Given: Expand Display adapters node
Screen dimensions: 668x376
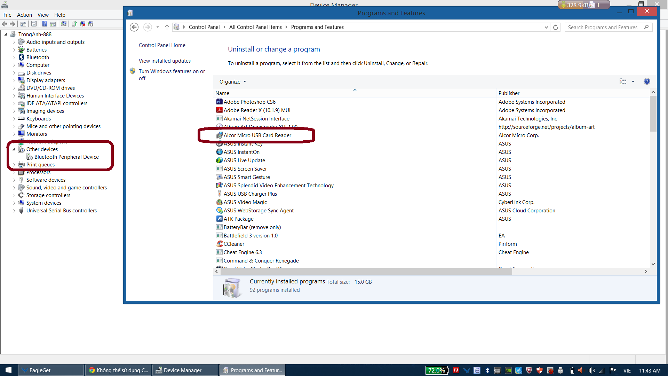Looking at the screenshot, I should coord(14,80).
